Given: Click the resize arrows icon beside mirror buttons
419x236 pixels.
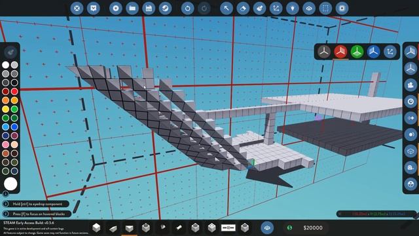Looking at the screenshot, I should [390, 52].
